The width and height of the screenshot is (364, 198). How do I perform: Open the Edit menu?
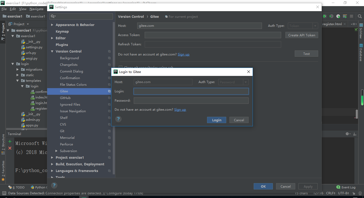[13, 9]
